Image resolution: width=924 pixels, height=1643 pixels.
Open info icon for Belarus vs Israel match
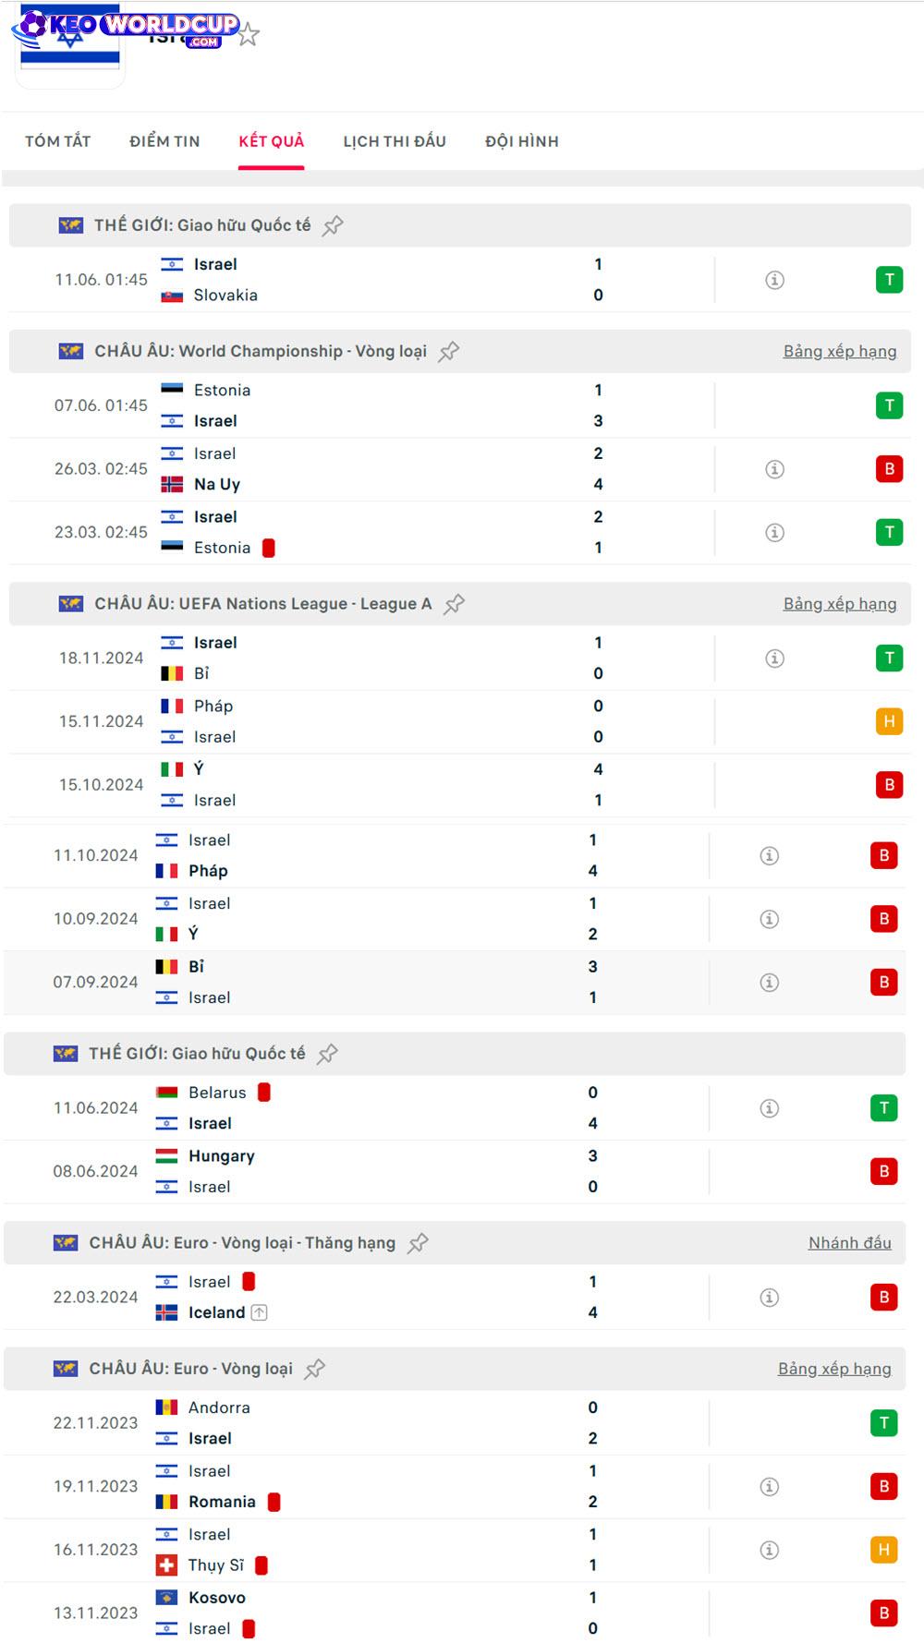(x=770, y=1108)
